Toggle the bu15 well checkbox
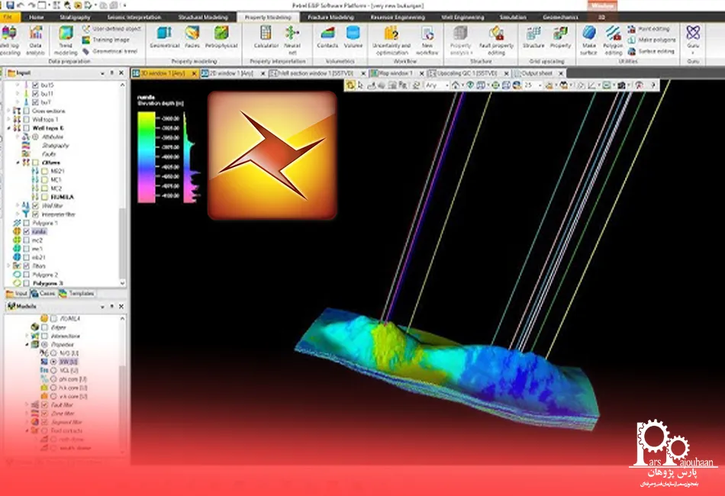 tap(35, 85)
